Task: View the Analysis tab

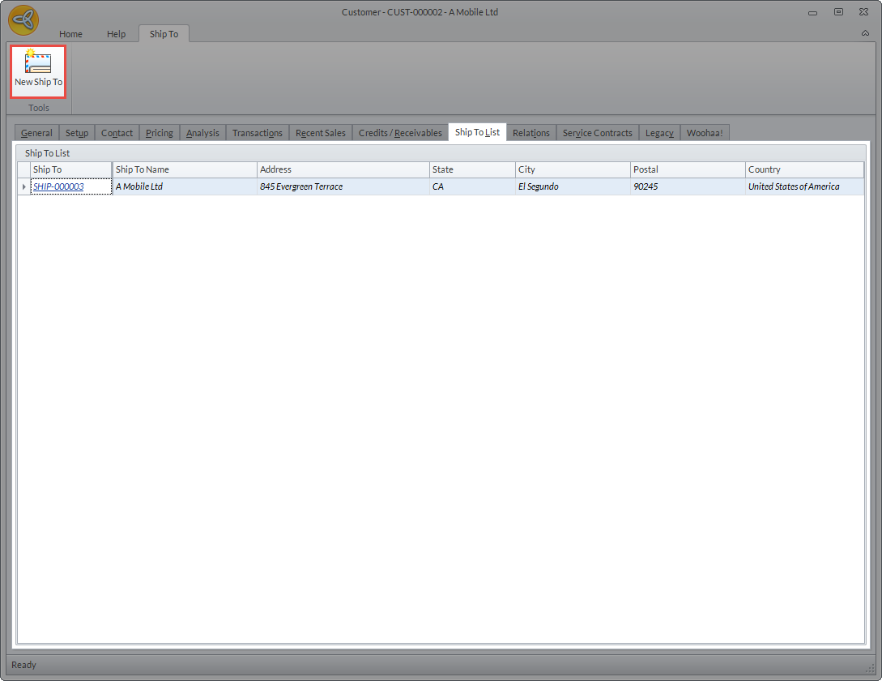Action: point(202,133)
